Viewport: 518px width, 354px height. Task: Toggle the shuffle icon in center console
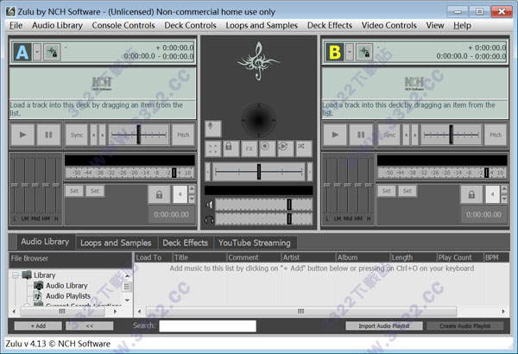303,149
